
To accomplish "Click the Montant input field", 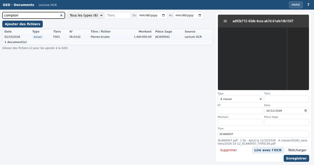I will 240,122.
